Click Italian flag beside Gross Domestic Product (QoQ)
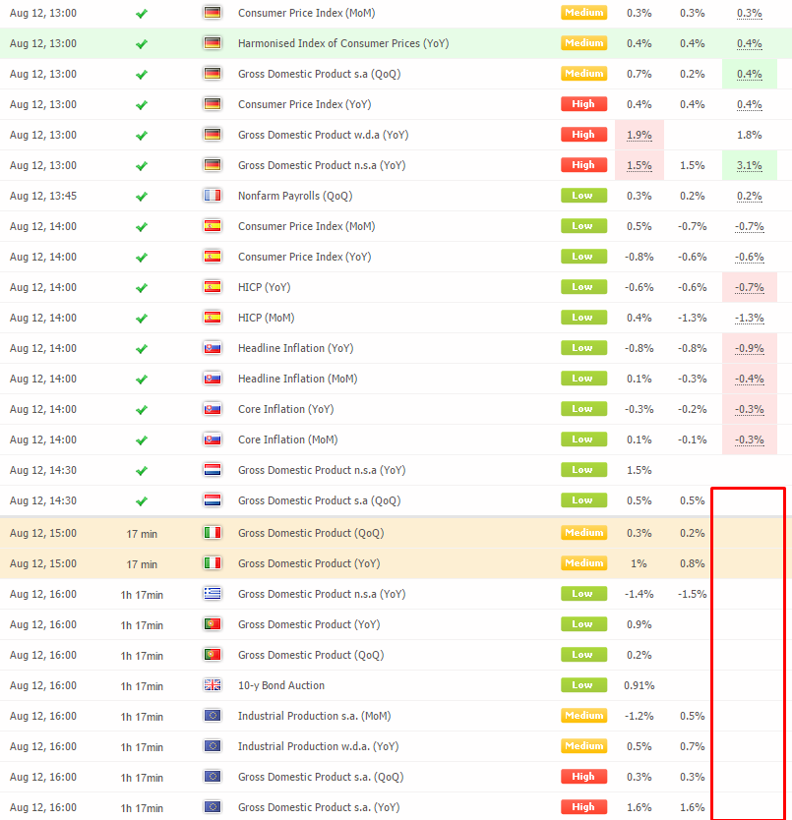The width and height of the screenshot is (792, 820). pos(212,533)
